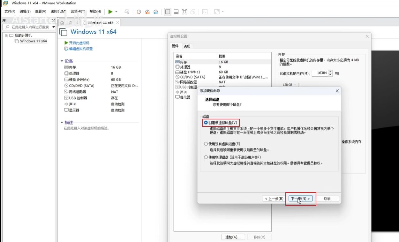Click 下一步(N) button in the wizard

pyautogui.click(x=301, y=199)
